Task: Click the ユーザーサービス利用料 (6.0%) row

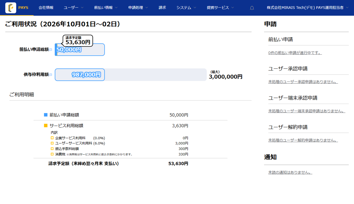Action: 80,143
